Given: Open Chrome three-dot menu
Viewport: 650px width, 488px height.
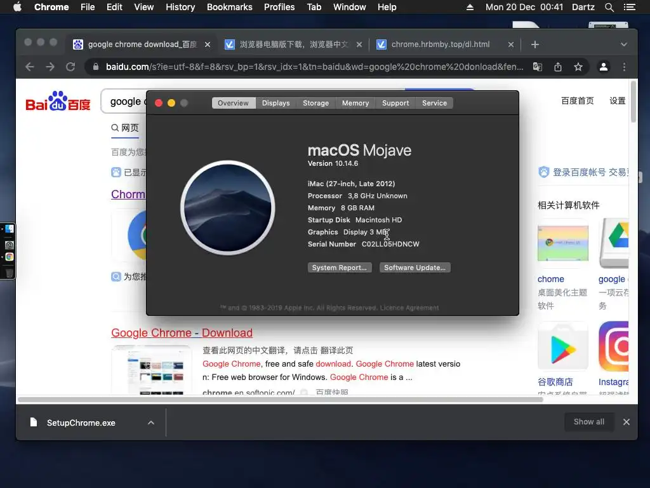Looking at the screenshot, I should click(625, 67).
